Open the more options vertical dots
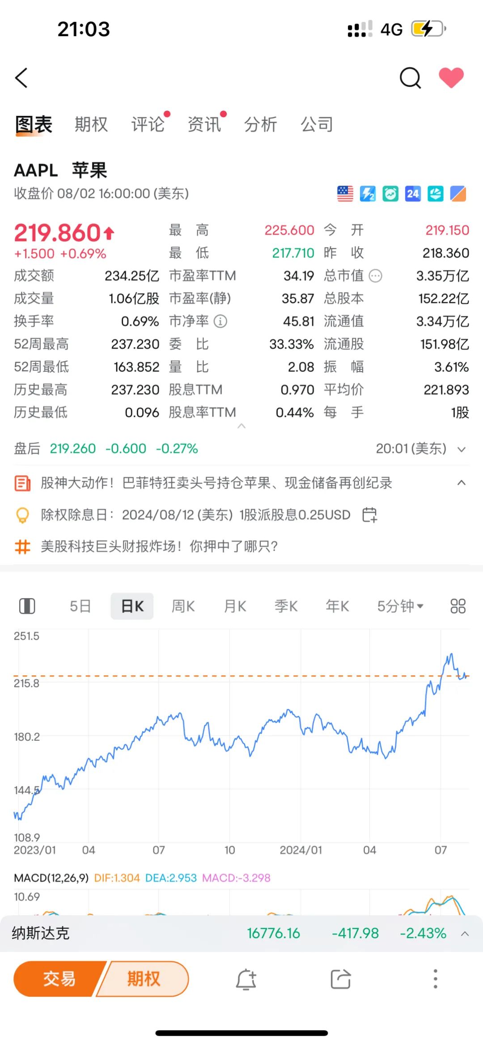The image size is (483, 1045). 435,979
